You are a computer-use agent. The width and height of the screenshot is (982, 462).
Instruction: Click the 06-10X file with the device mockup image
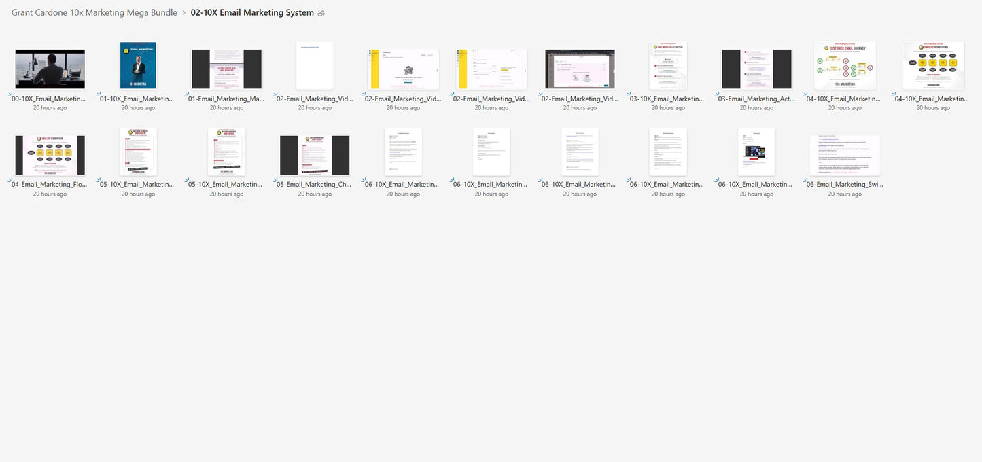coord(756,152)
